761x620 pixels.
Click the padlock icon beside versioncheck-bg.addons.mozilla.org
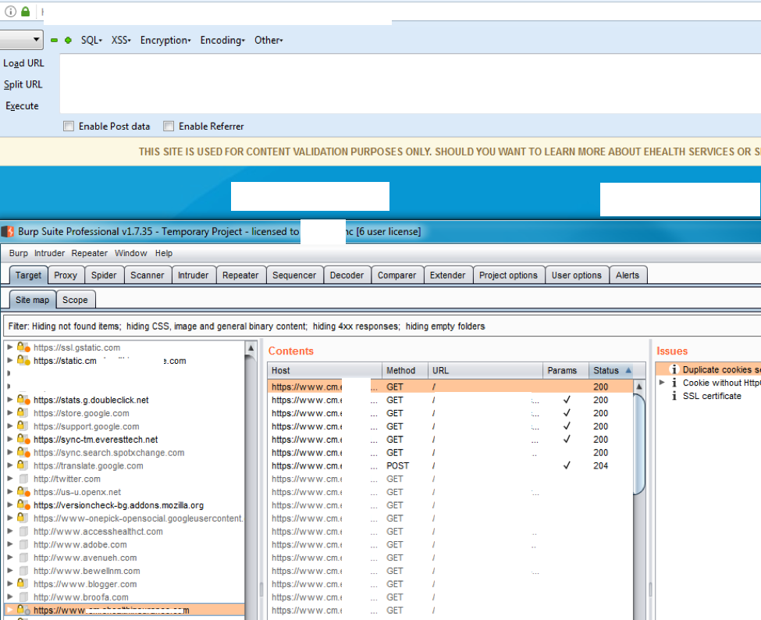pos(22,504)
